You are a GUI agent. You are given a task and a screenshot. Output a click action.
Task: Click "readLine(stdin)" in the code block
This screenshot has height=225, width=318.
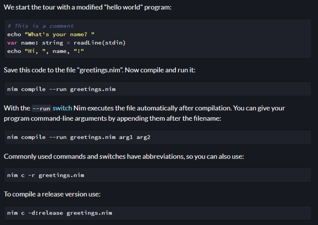[99, 43]
